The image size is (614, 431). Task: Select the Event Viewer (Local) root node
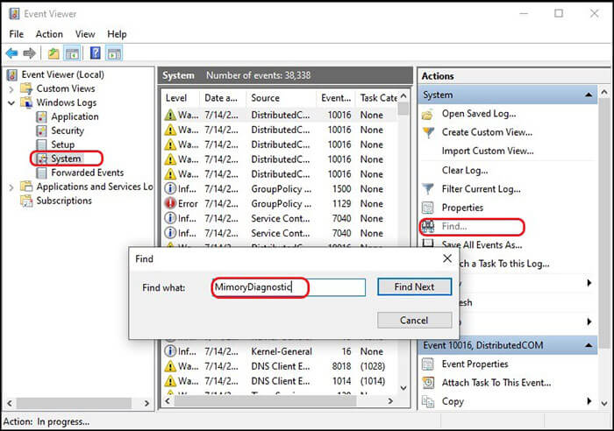pyautogui.click(x=62, y=74)
